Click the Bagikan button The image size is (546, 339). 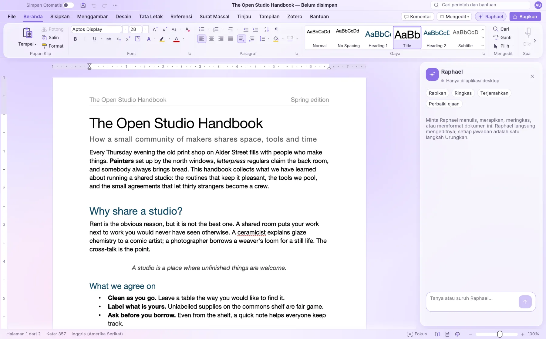pos(525,17)
